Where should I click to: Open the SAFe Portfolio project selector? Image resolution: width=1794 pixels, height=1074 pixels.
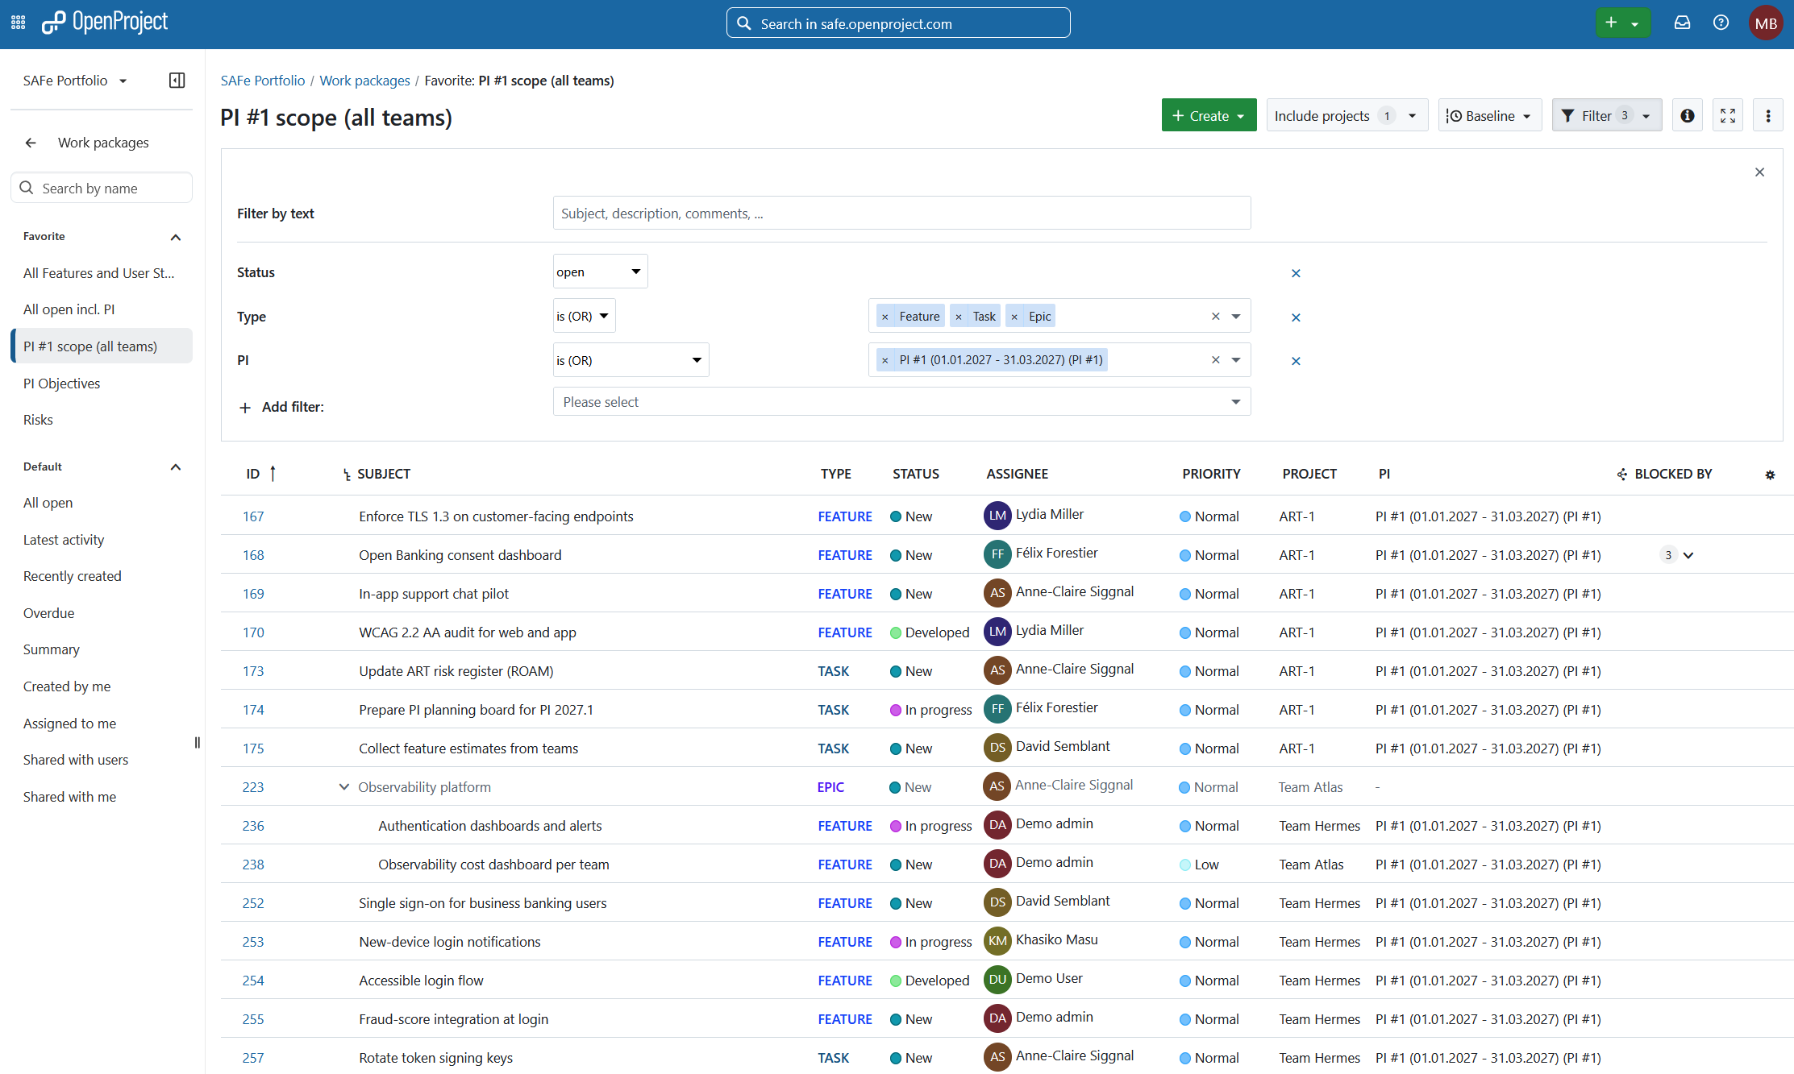[75, 81]
